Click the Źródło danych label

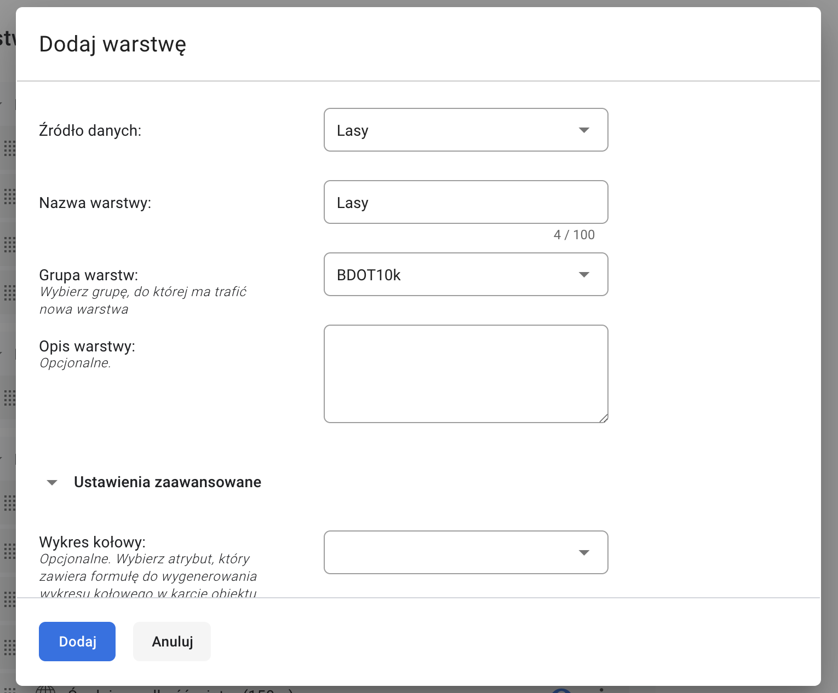click(90, 131)
